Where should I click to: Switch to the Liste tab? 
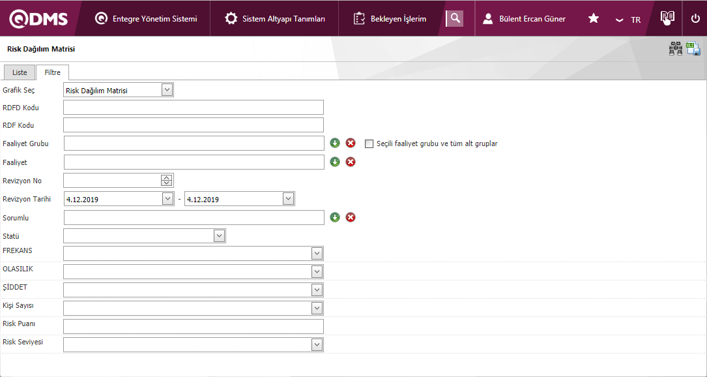[x=20, y=72]
